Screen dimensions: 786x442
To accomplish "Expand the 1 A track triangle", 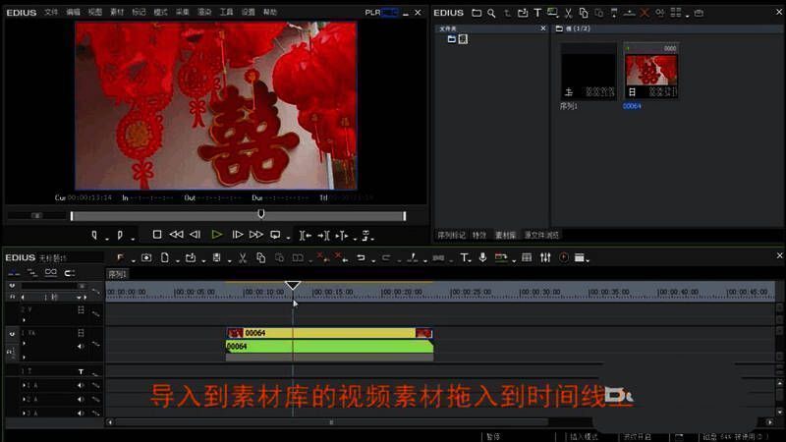I will tap(24, 385).
